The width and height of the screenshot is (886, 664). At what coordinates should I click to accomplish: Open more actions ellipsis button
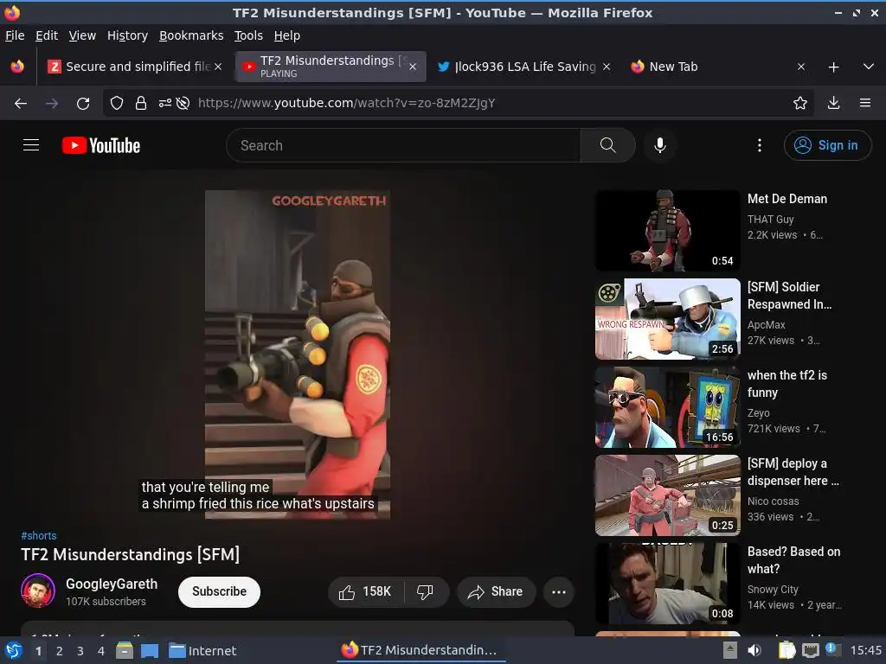[559, 591]
